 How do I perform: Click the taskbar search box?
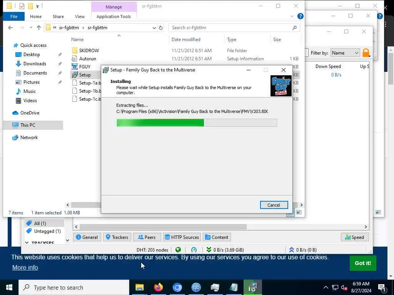click(74, 287)
